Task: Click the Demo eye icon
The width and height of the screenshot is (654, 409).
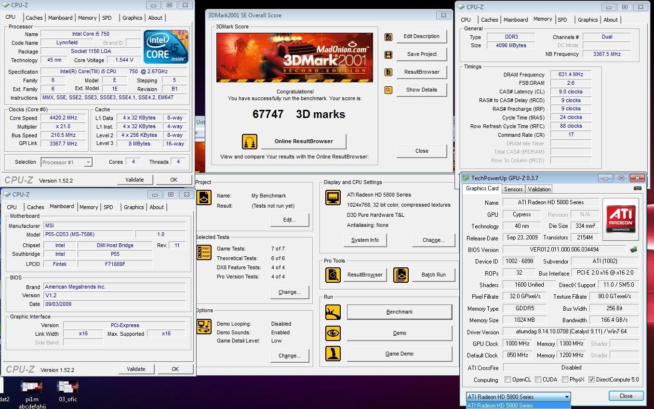Action: click(333, 333)
